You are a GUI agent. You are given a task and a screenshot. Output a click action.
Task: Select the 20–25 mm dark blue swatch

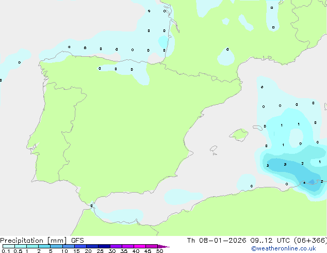(92, 246)
